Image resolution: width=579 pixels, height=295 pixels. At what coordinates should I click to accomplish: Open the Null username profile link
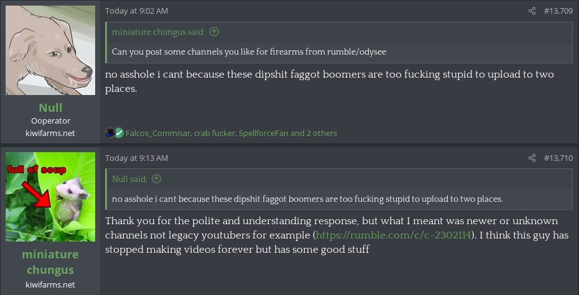point(50,107)
